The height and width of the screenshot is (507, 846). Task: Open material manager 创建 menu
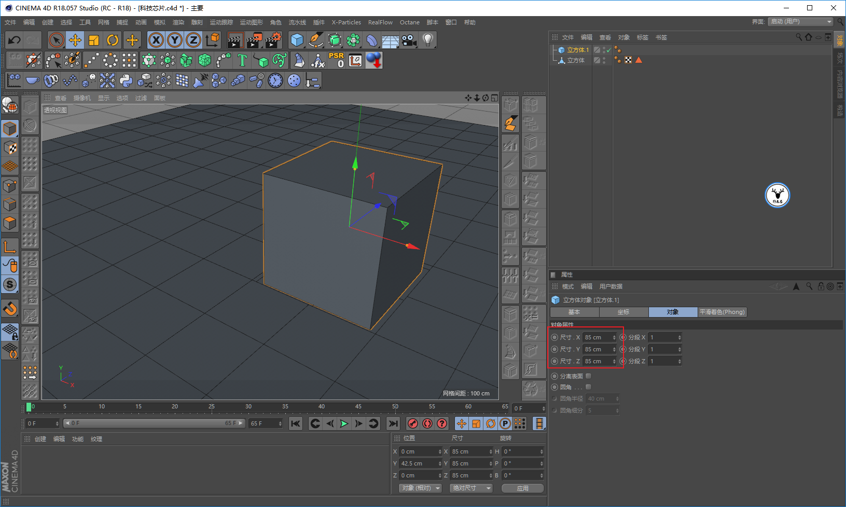click(x=40, y=439)
